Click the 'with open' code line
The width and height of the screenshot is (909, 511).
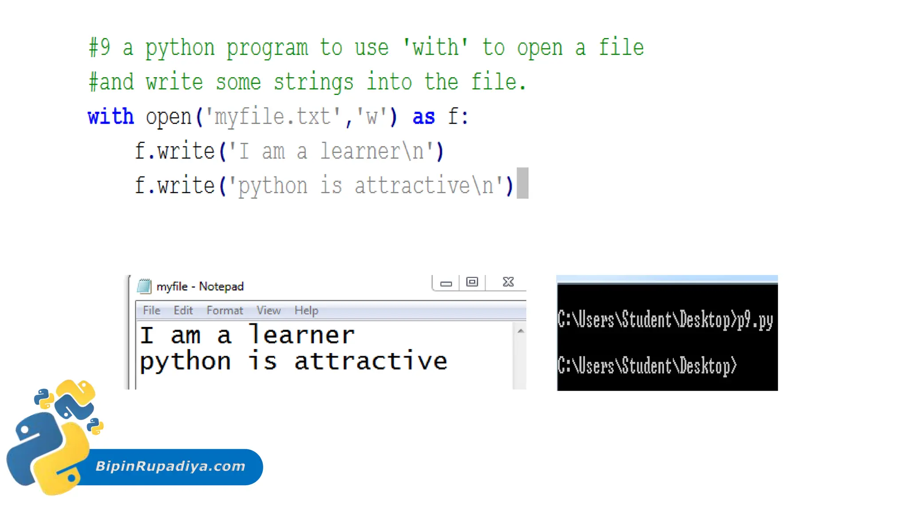pyautogui.click(x=278, y=117)
